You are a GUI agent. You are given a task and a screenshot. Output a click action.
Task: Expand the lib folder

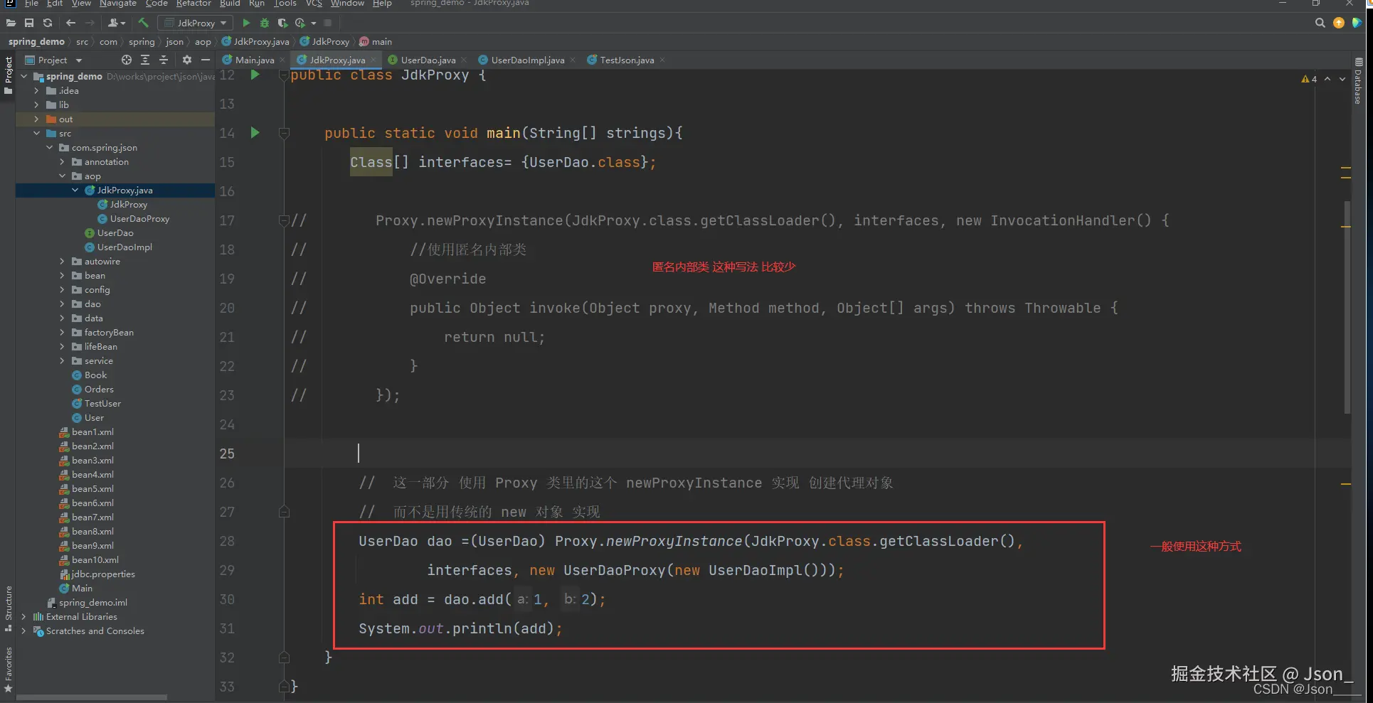click(x=36, y=104)
